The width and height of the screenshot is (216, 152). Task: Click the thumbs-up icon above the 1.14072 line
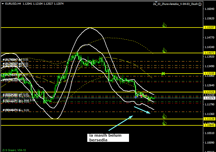tap(164, 50)
